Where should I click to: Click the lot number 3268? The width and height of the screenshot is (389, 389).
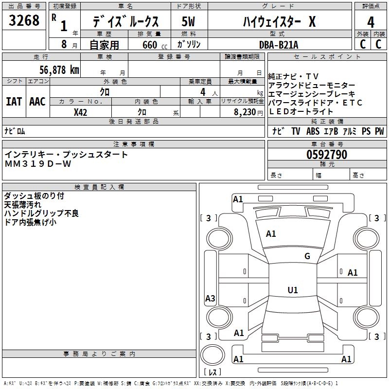tap(24, 21)
